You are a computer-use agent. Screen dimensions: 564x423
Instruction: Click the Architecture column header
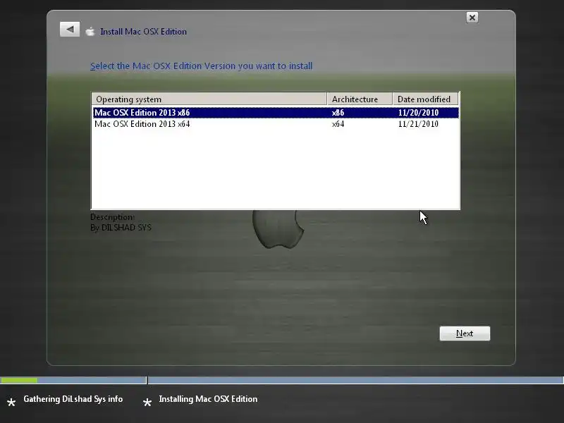pos(360,99)
